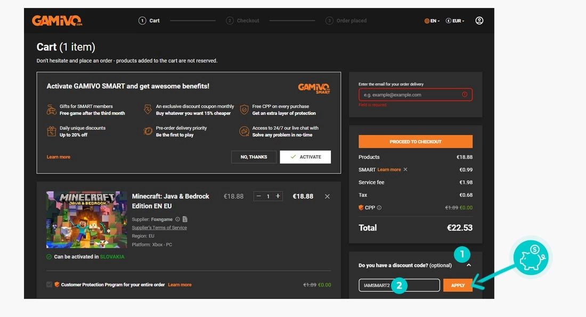Viewport: 586px width, 317px height.
Task: Click the Pre-order delivery priority clock icon
Action: (x=148, y=131)
